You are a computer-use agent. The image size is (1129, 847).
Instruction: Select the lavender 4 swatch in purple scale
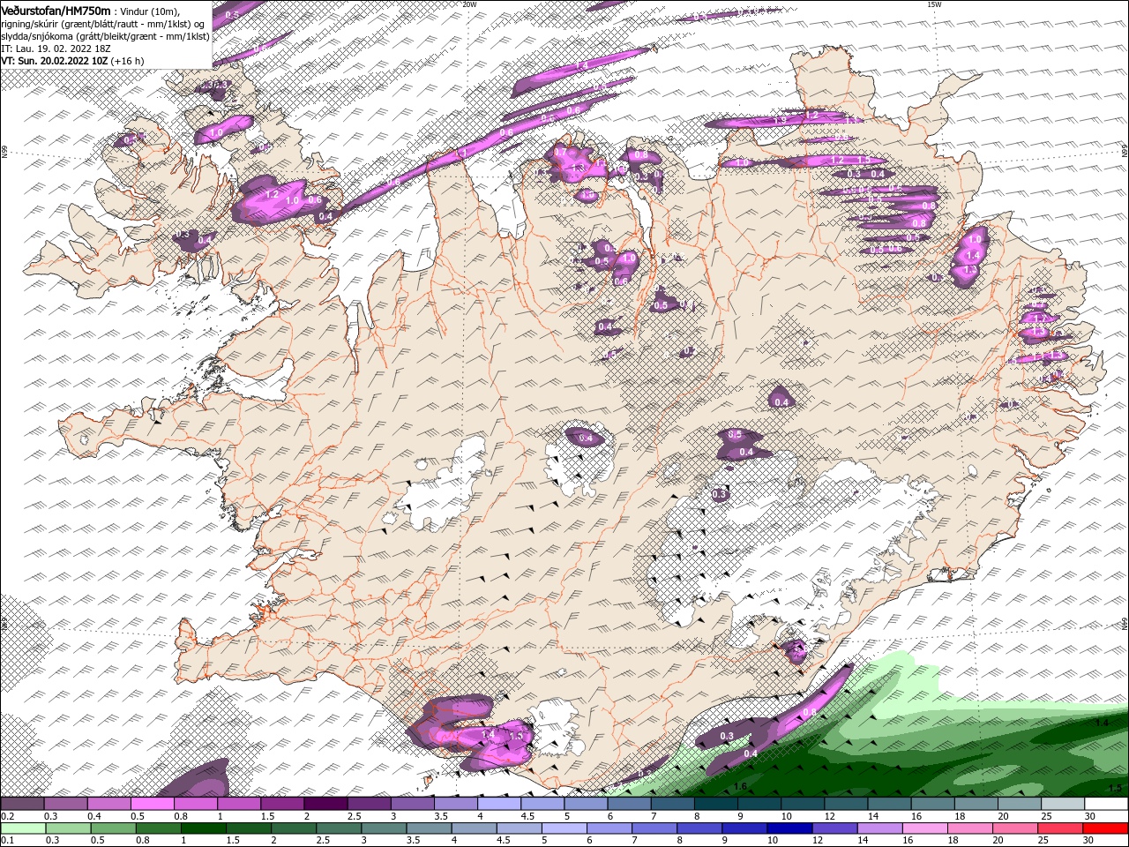499,804
